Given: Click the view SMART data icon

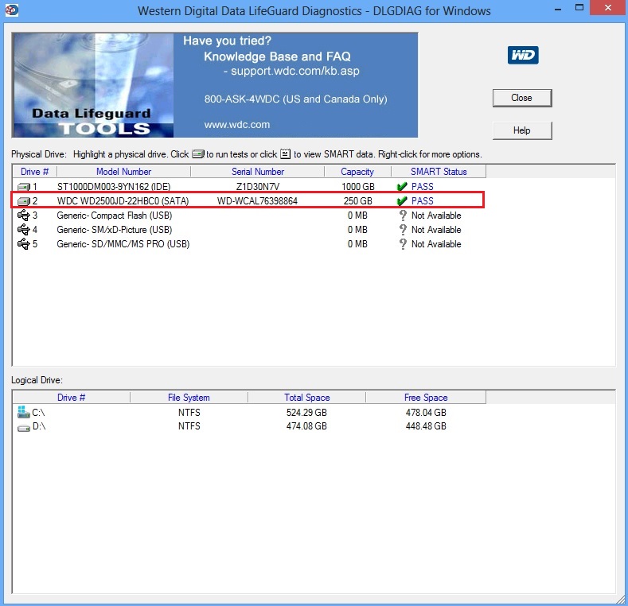Looking at the screenshot, I should [285, 153].
